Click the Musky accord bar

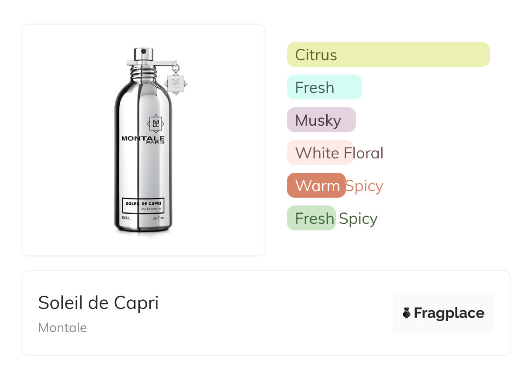(321, 120)
